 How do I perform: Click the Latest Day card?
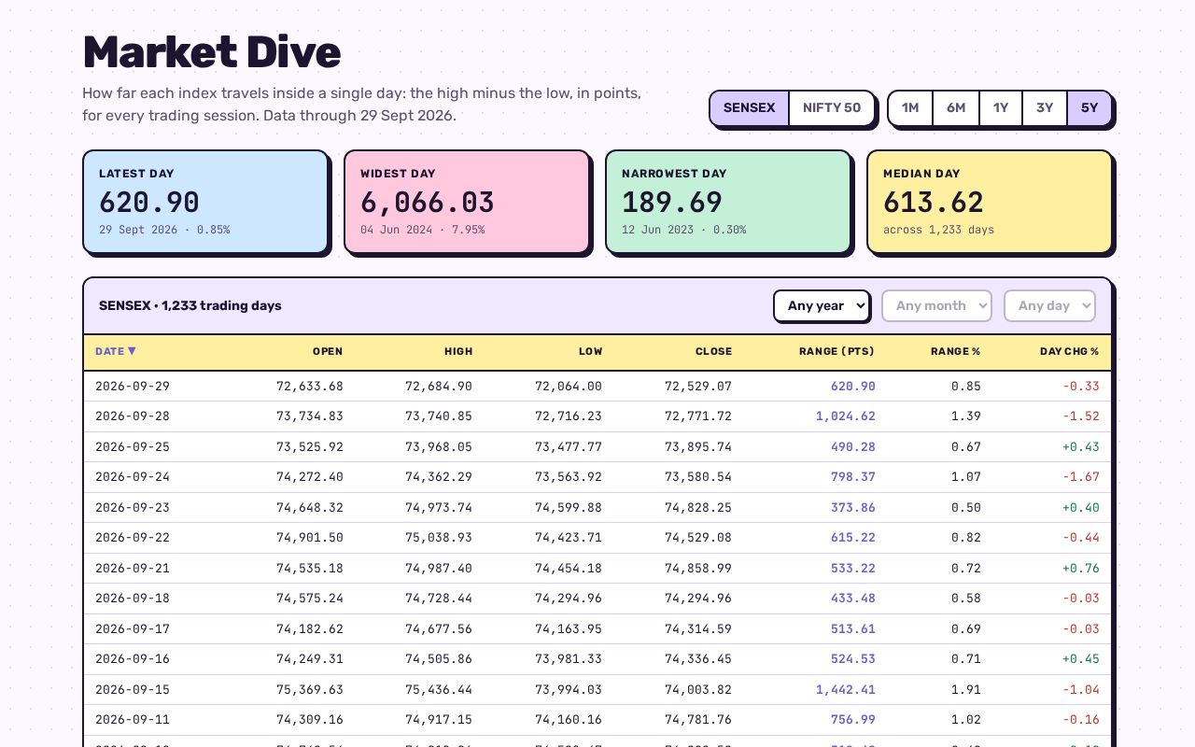pos(205,201)
